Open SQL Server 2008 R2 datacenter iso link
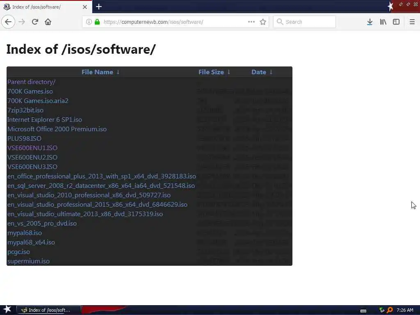This screenshot has height=315, width=420. point(101,186)
